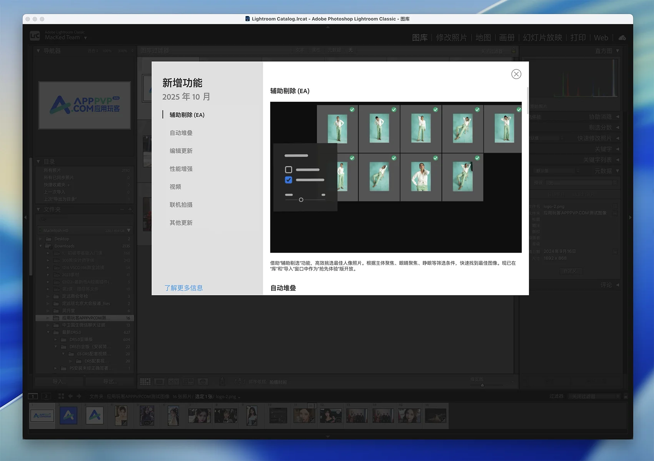Open Survey view from toolbar

tap(188, 382)
